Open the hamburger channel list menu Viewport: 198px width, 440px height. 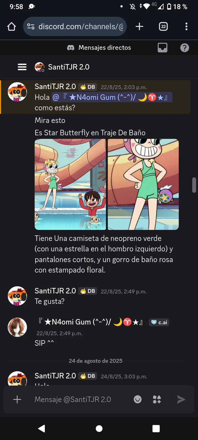(x=22, y=67)
